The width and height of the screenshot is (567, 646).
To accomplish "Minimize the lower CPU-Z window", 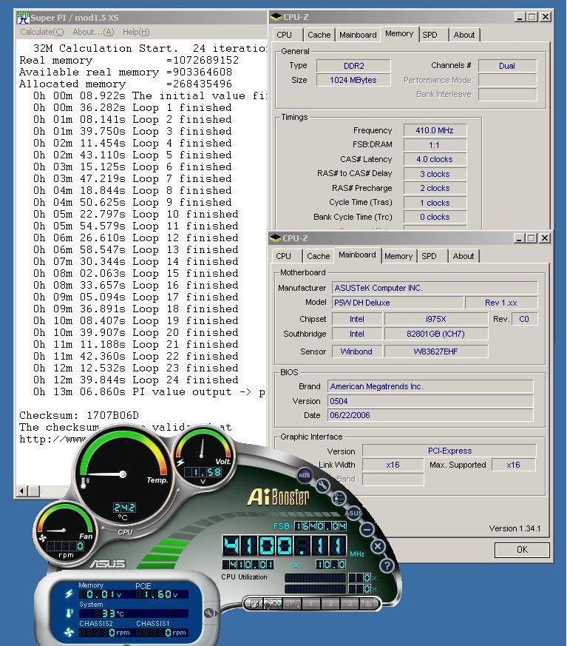I will tap(519, 238).
